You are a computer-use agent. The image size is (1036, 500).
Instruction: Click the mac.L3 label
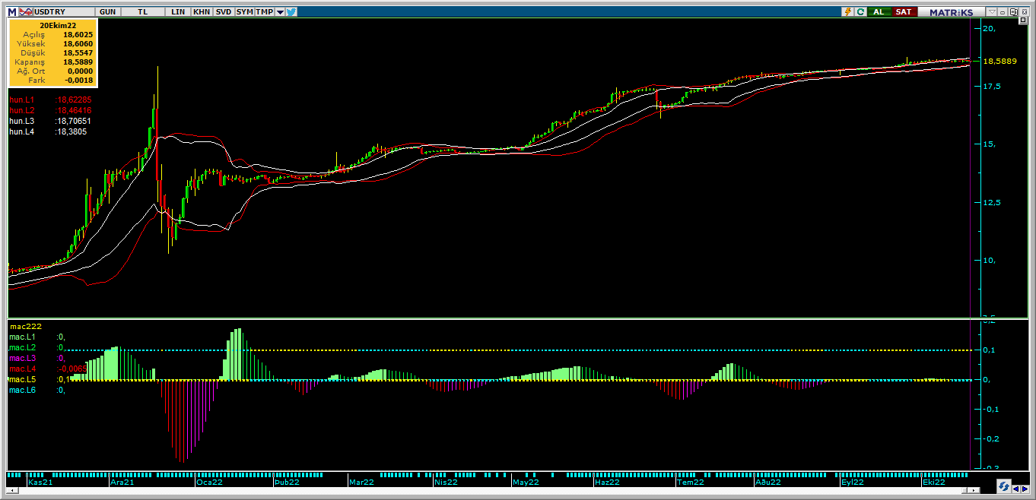pos(22,358)
